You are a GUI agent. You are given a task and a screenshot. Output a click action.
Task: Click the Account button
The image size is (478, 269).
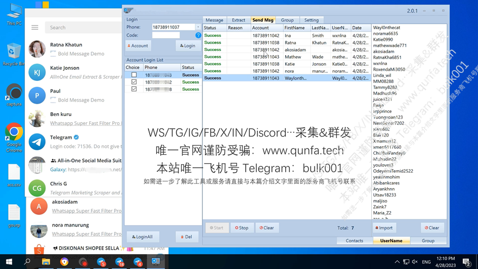click(x=138, y=46)
